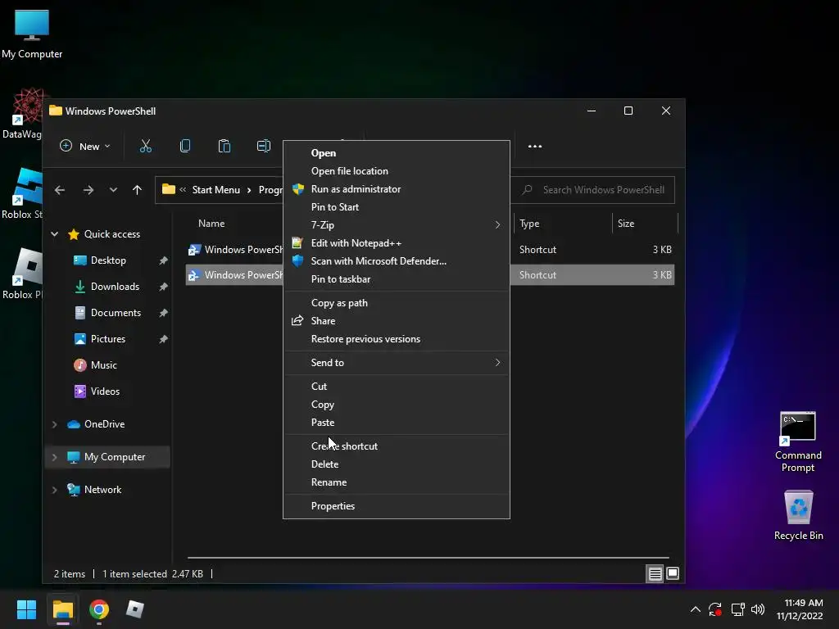Image resolution: width=839 pixels, height=629 pixels.
Task: Expand the My Computer node in sidebar
Action: coord(55,457)
